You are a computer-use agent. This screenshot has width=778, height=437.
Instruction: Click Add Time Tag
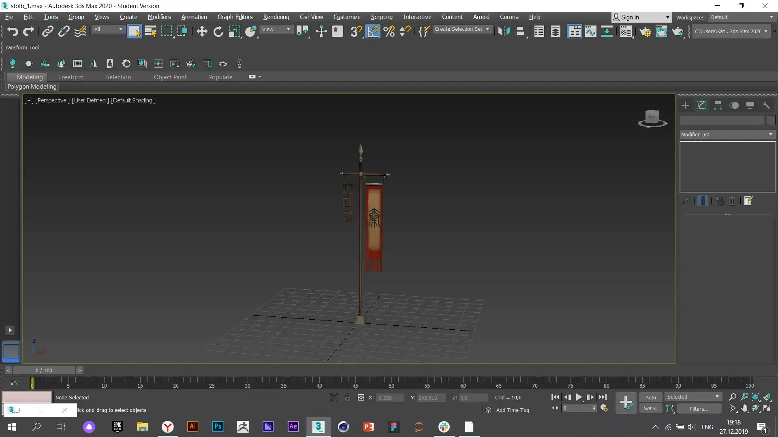tap(512, 410)
